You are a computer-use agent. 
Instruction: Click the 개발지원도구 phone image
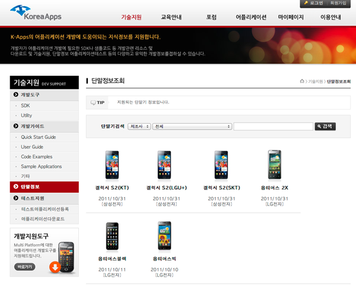point(66,257)
